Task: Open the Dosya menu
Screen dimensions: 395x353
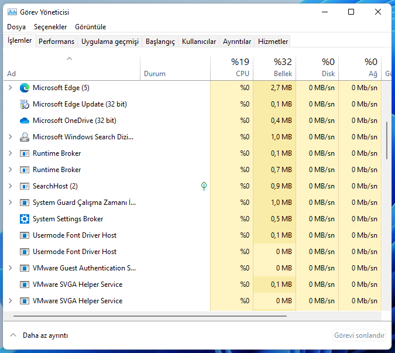Action: (16, 27)
